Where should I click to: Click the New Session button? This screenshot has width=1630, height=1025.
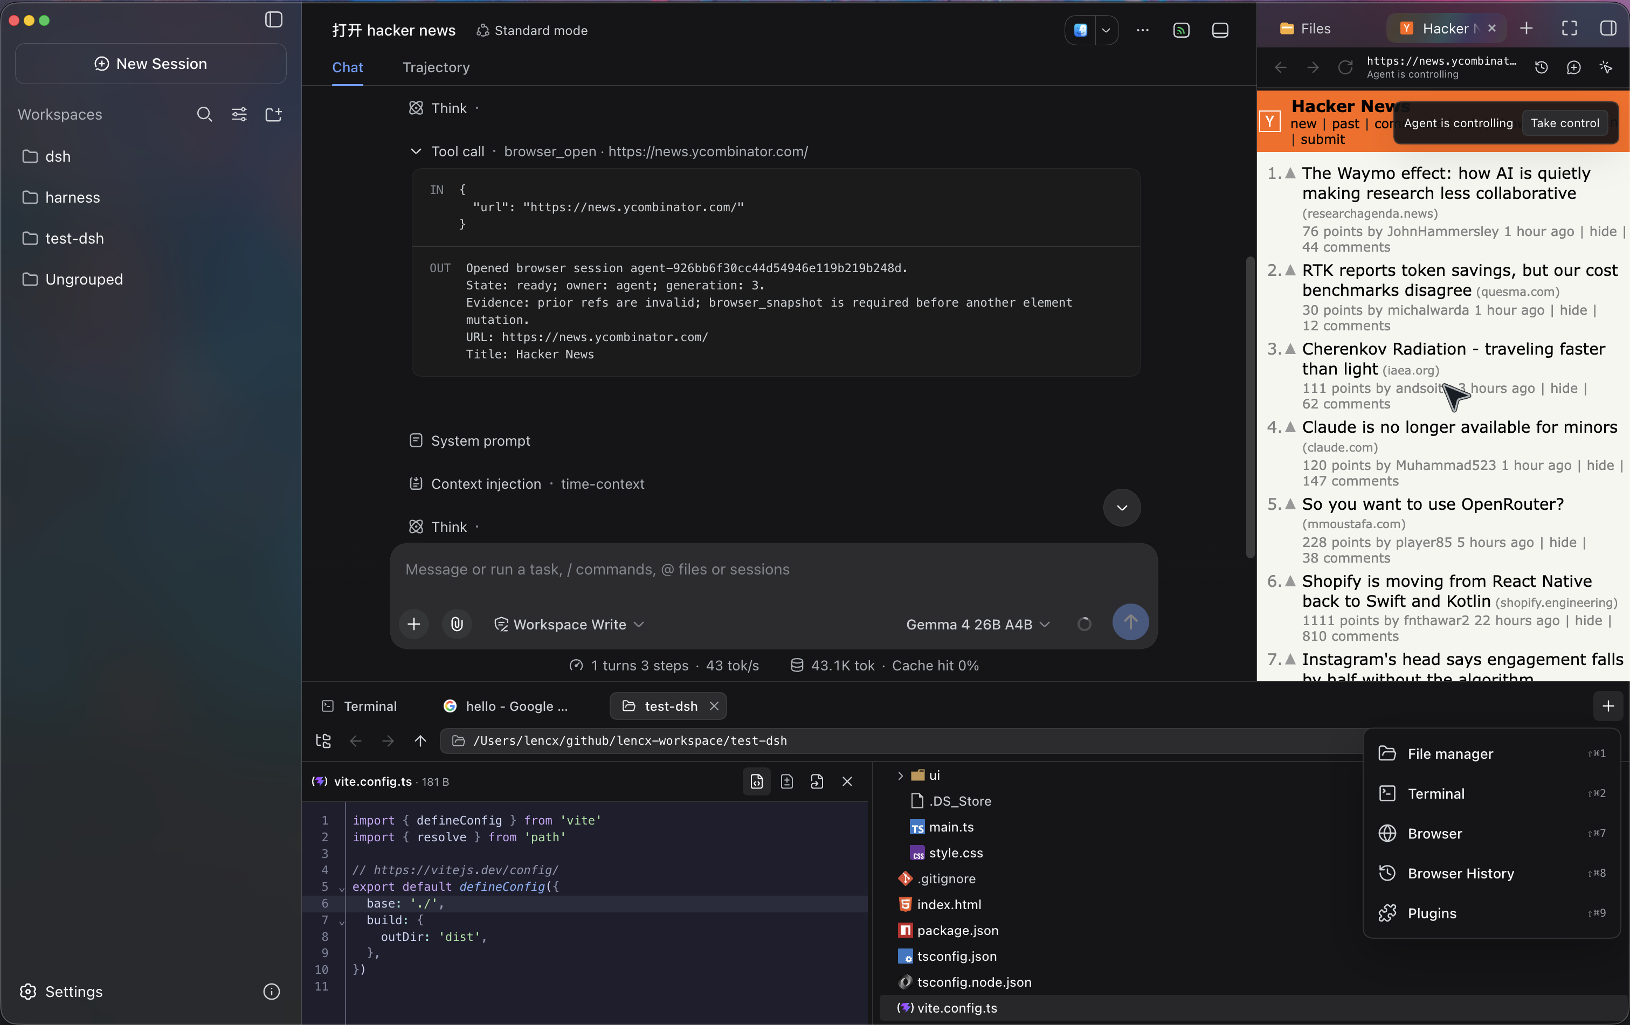pos(150,64)
